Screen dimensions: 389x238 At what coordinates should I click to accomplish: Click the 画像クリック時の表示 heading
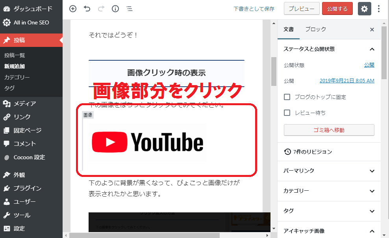coord(167,73)
